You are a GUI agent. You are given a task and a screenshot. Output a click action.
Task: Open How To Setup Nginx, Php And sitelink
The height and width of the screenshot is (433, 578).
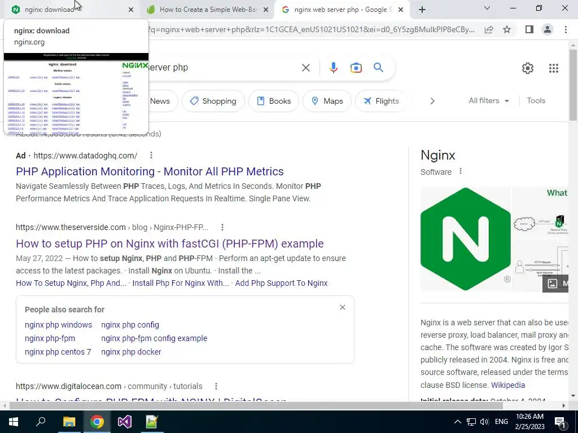click(71, 283)
